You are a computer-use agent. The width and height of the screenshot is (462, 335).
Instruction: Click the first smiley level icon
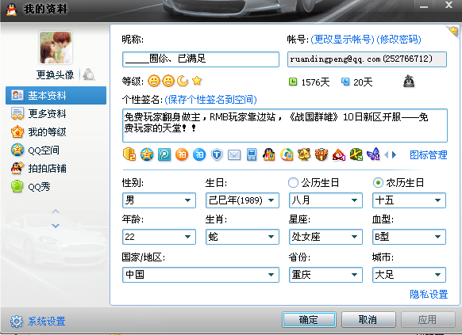pos(154,81)
